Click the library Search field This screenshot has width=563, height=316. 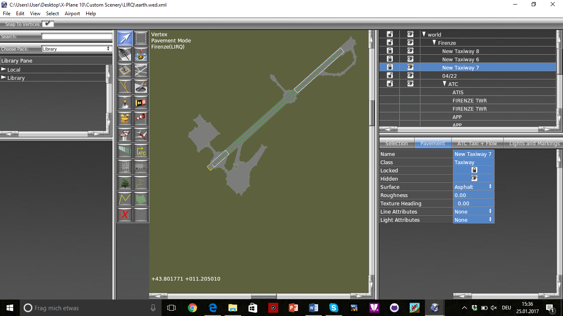[x=77, y=37]
